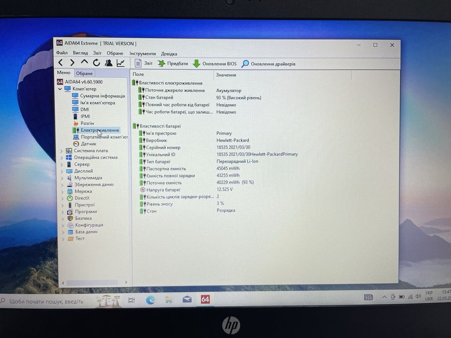Click the Звіт report button
Viewport: 451px width, 338px height.
tap(144, 63)
